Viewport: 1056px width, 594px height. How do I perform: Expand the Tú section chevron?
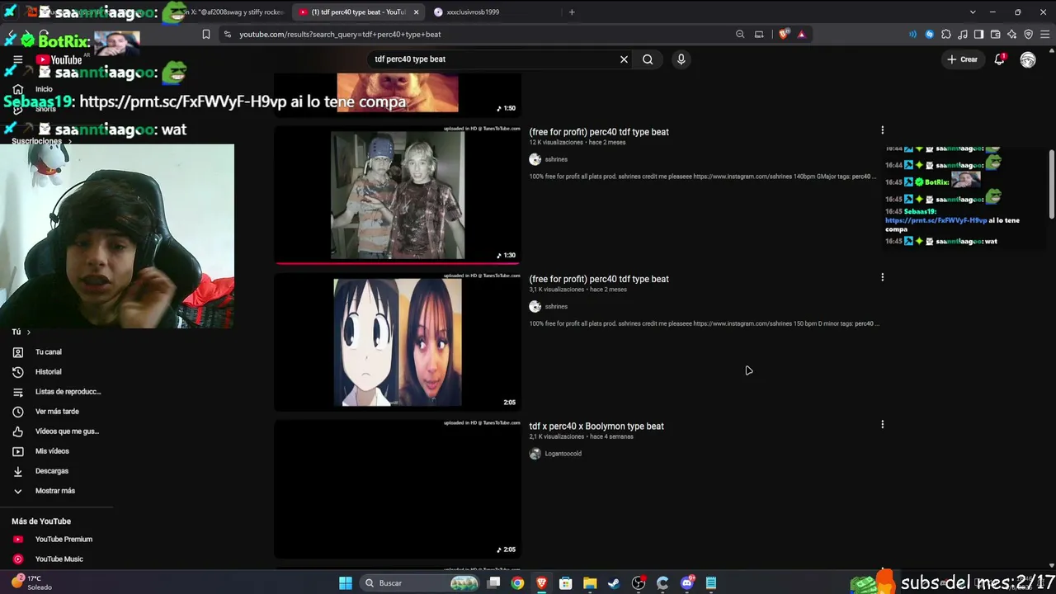point(28,332)
